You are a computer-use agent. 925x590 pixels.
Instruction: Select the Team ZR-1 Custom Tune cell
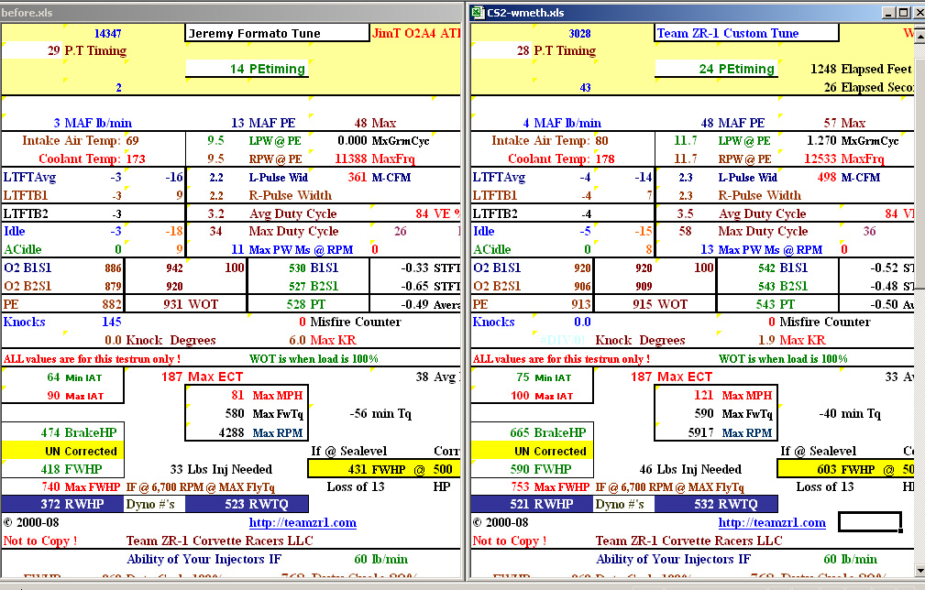pyautogui.click(x=746, y=34)
